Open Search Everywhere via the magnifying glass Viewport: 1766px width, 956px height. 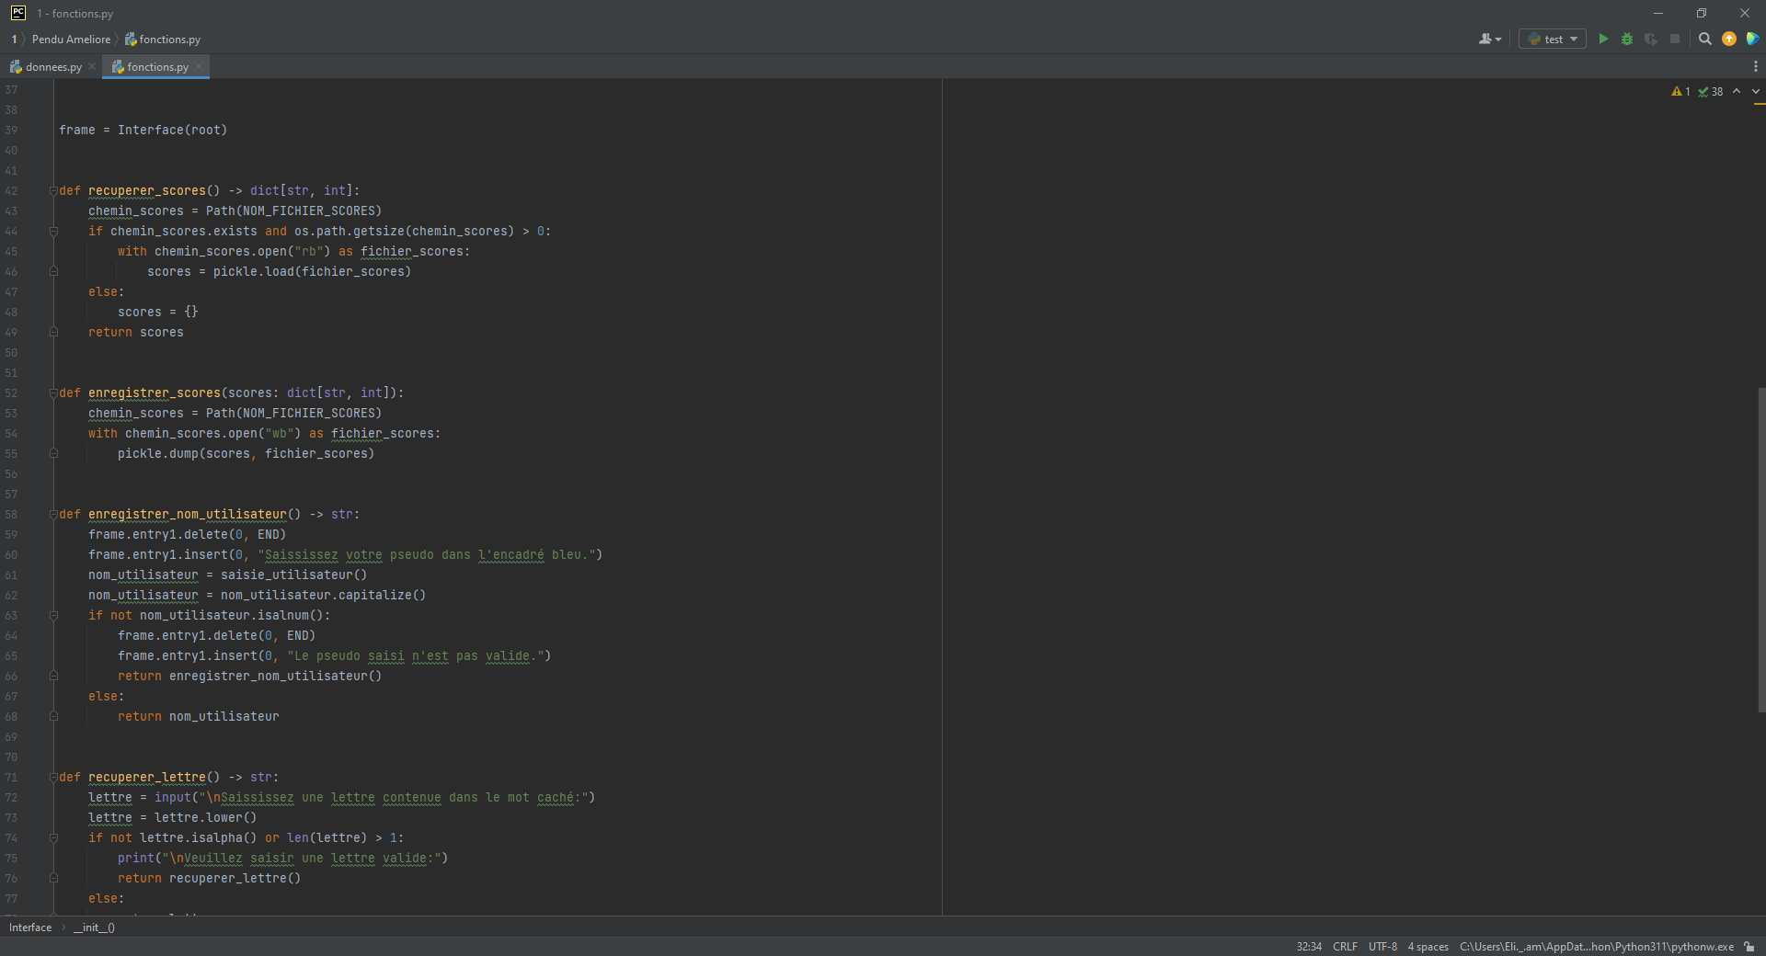point(1704,39)
